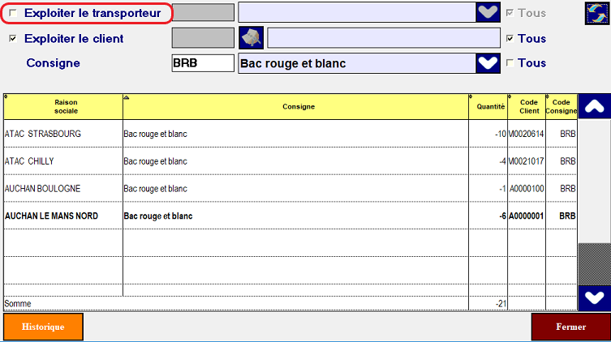The width and height of the screenshot is (611, 342).
Task: Sort table by Raison sociale header
Action: point(62,107)
